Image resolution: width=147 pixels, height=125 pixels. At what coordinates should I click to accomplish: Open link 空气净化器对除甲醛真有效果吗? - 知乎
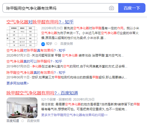[x=36, y=50]
